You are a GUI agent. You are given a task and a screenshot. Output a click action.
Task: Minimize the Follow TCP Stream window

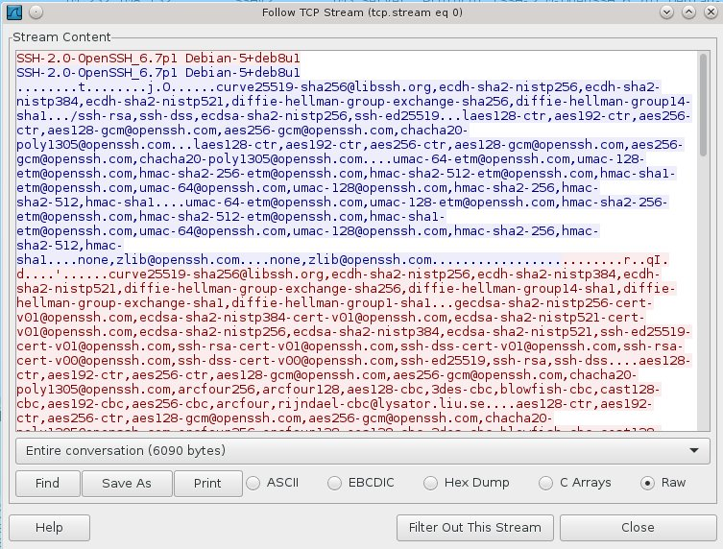666,12
